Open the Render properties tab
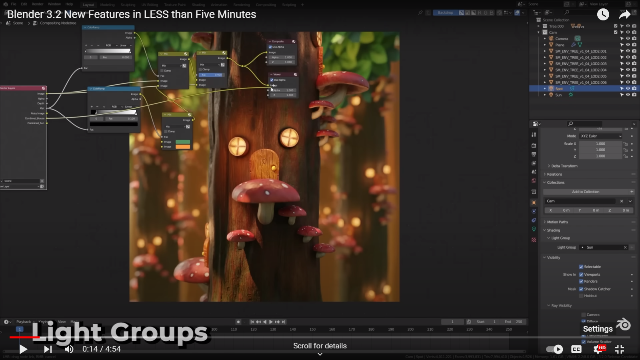This screenshot has width=640, height=360. (534, 145)
